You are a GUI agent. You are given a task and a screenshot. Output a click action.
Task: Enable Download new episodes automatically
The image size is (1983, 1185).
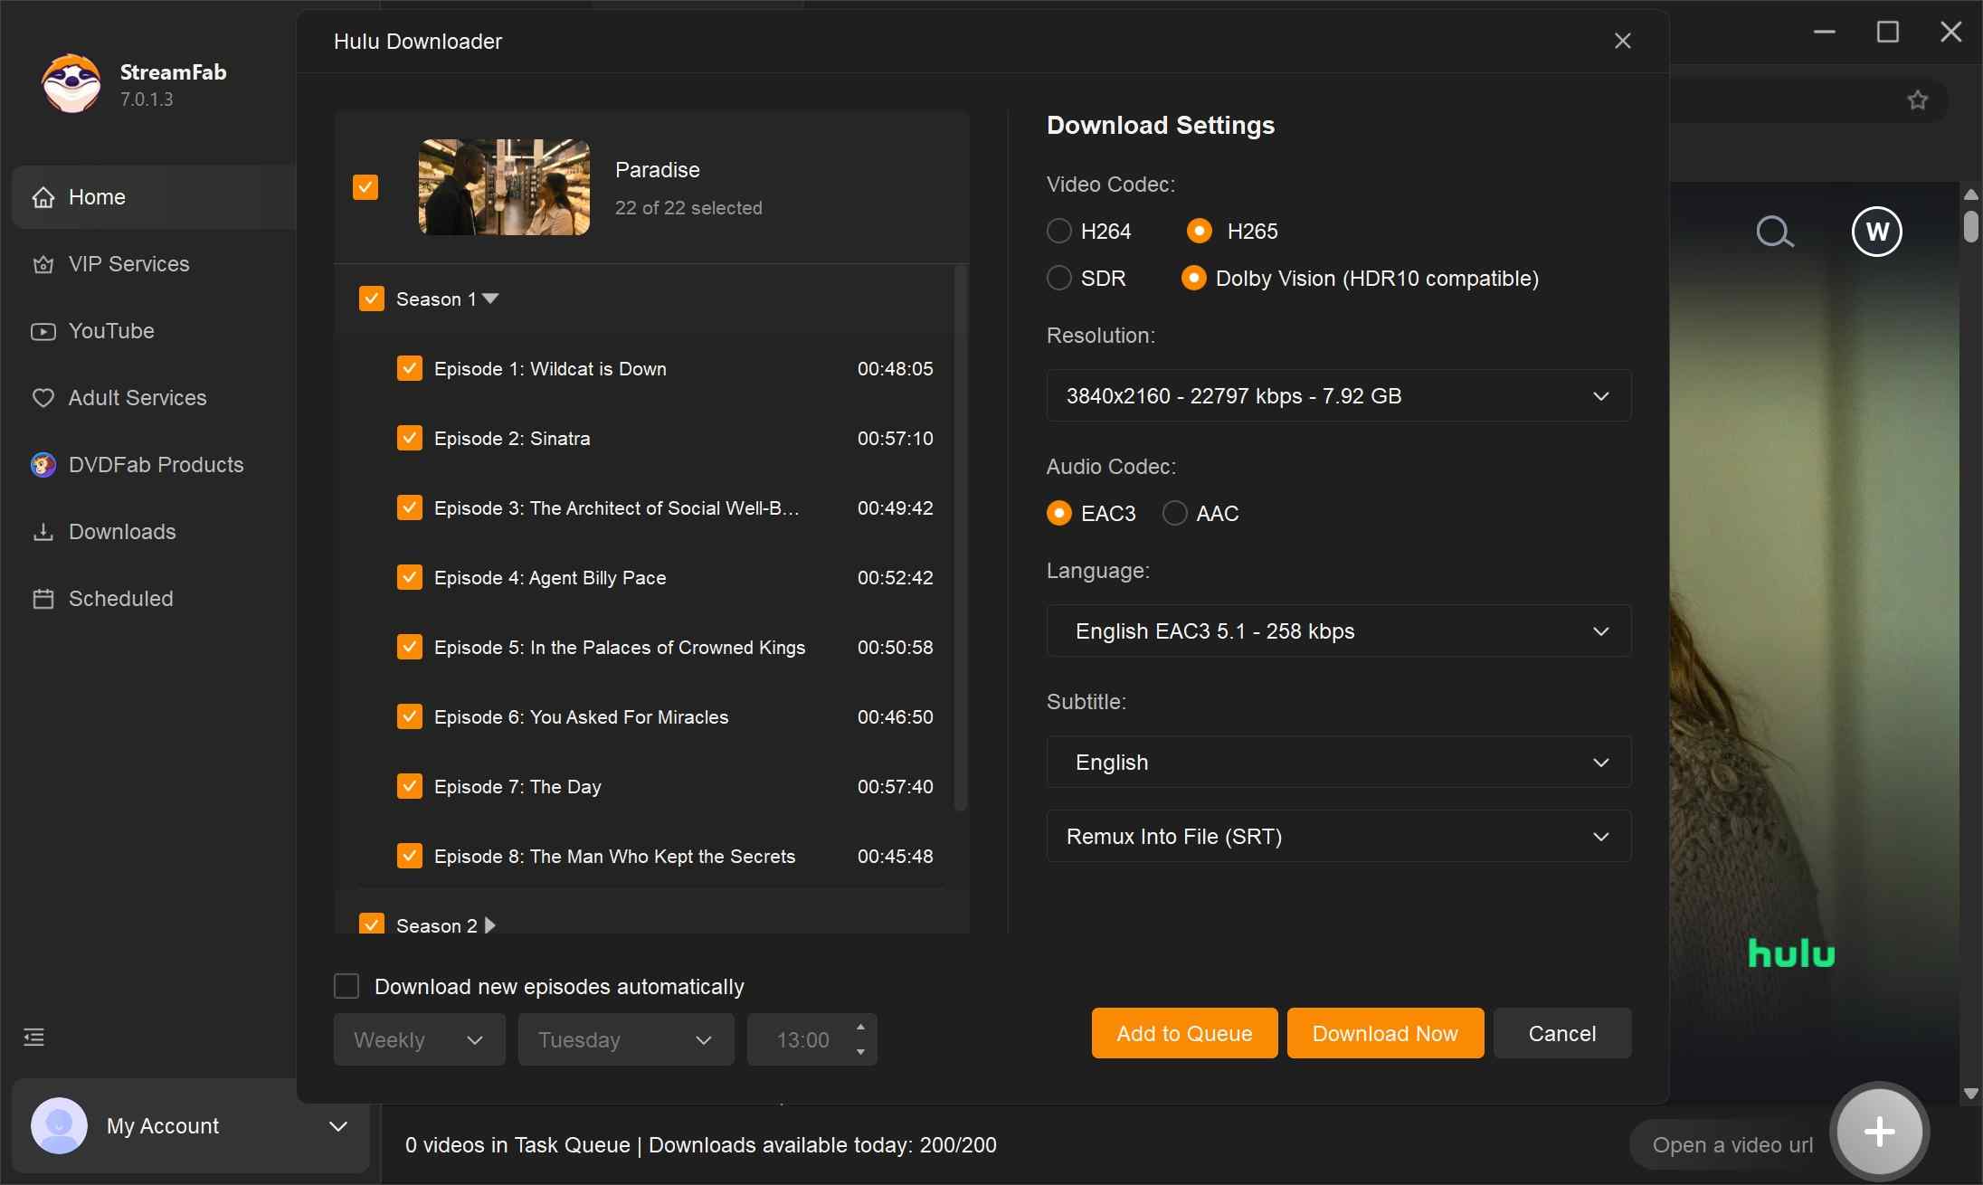346,985
